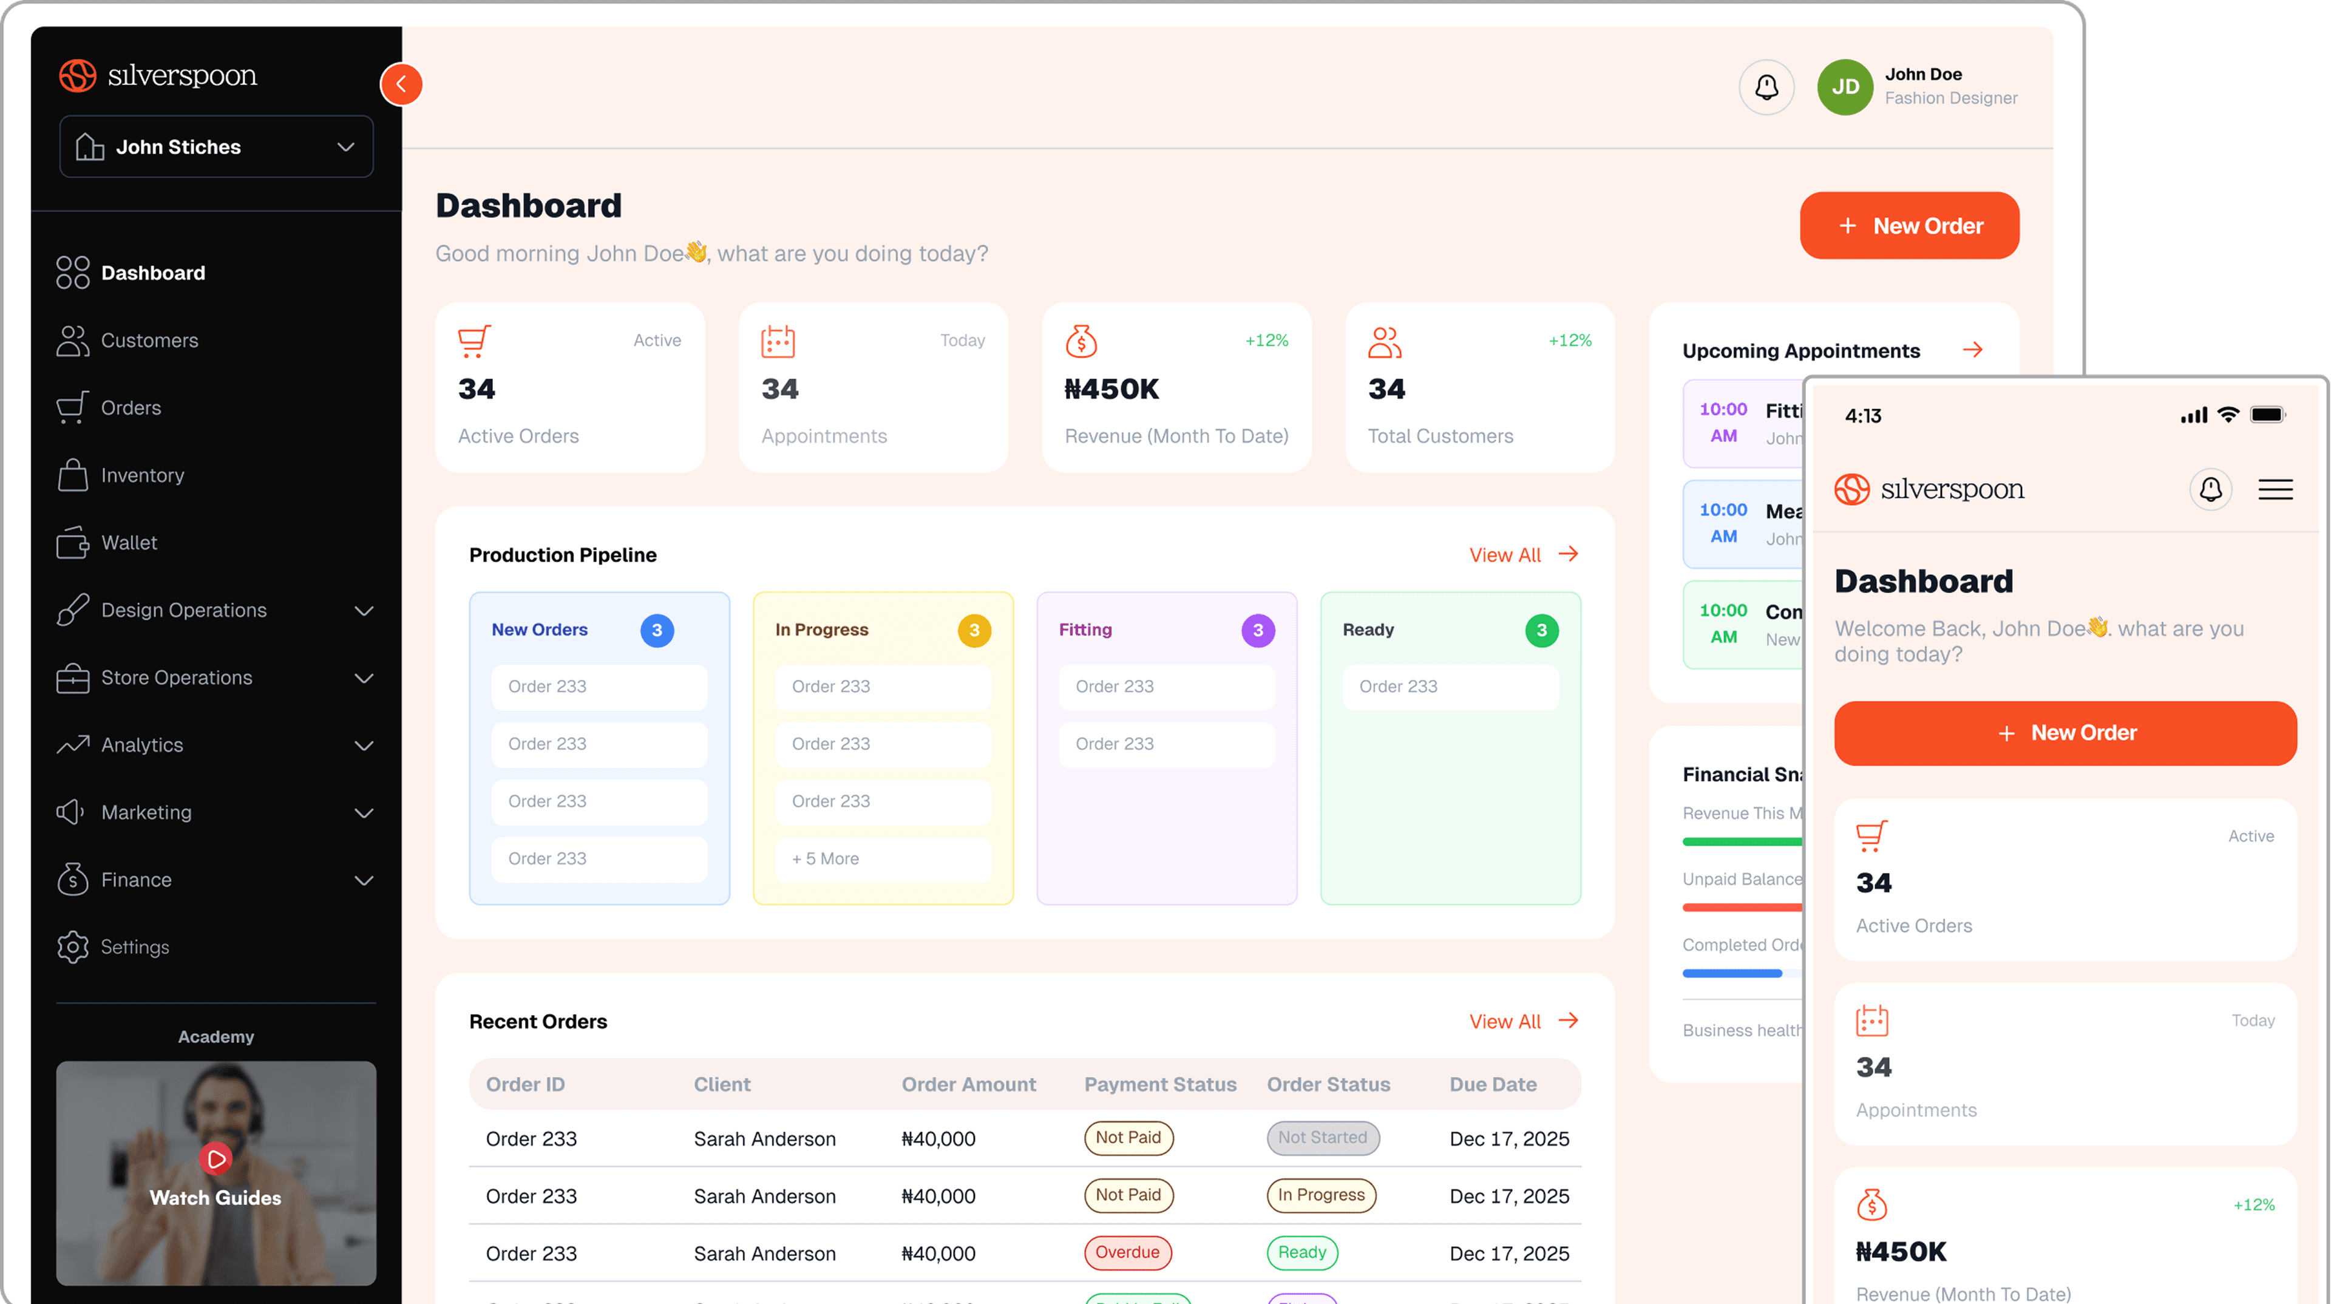
Task: Open Inventory from the sidebar menu
Action: [x=143, y=475]
